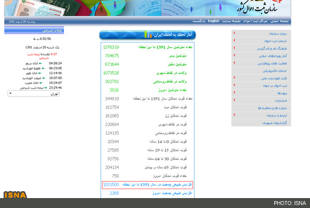Open the تهران city dropdown
The width and height of the screenshot is (310, 208).
(x=33, y=94)
